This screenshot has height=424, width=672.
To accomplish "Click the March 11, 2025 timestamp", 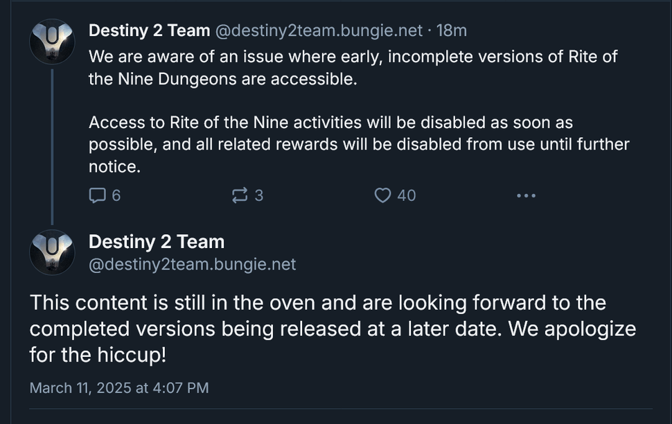I will pos(118,388).
